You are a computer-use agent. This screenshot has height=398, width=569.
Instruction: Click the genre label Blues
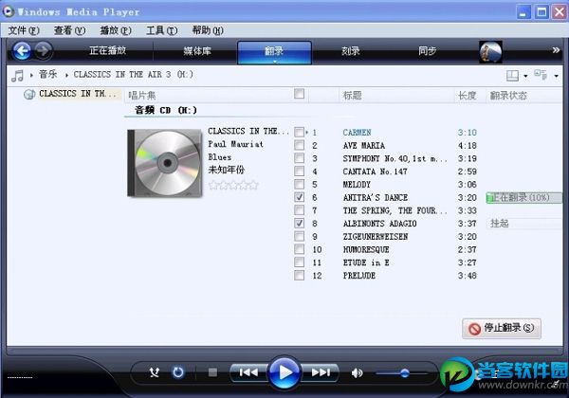coord(220,157)
